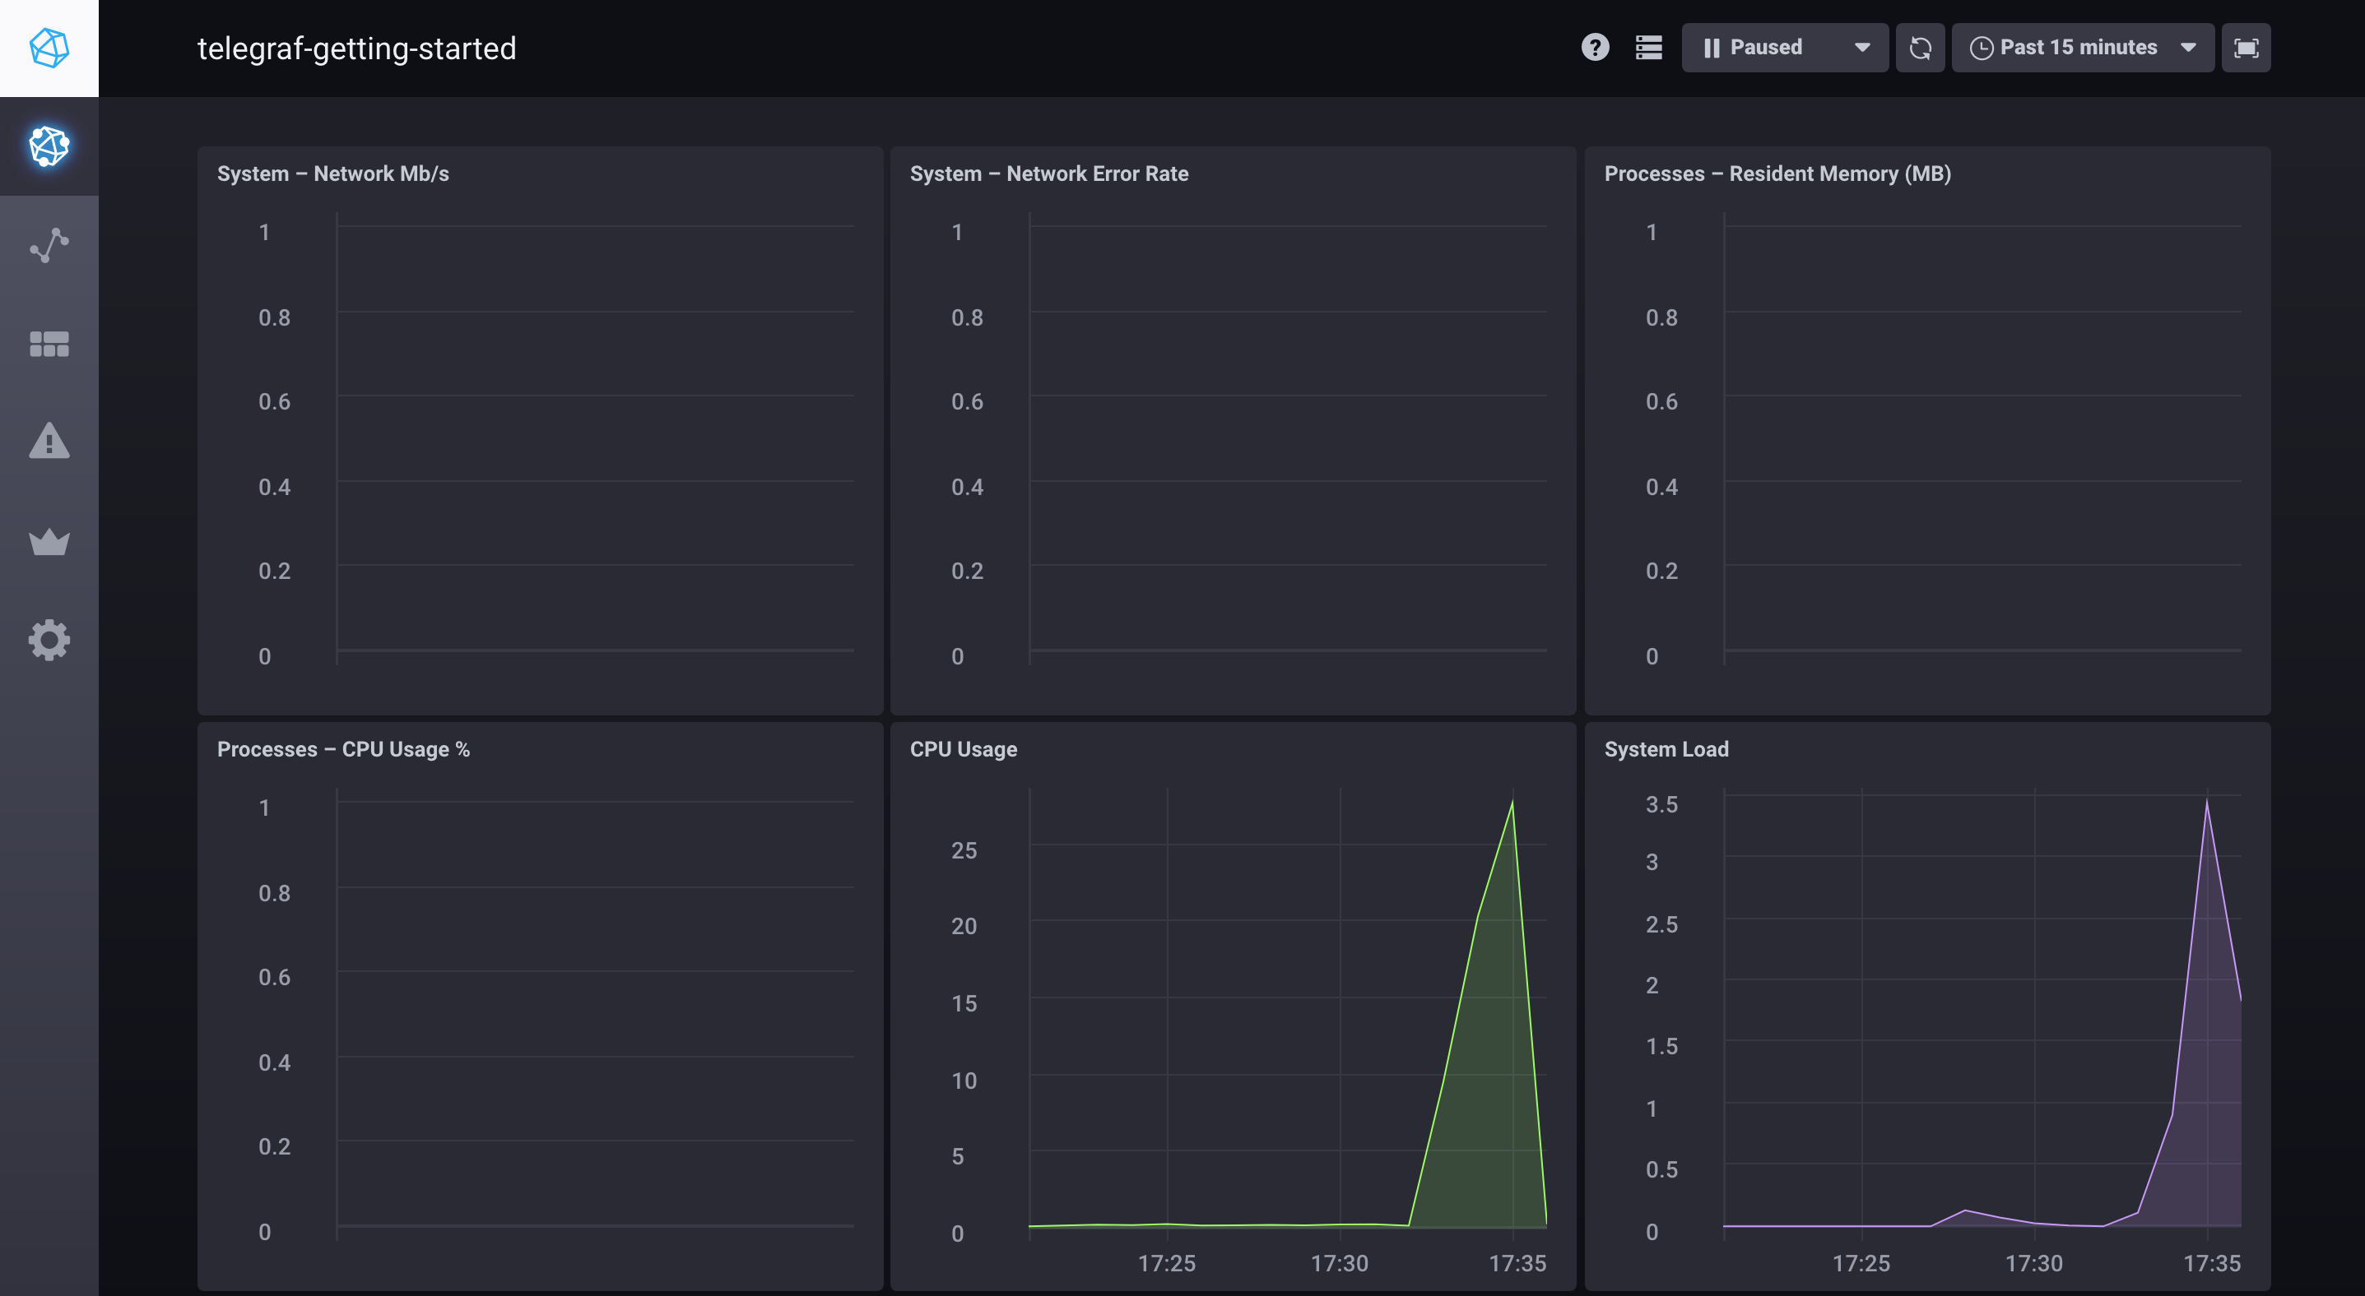Click the Chronograf logo in top-left corner
2365x1296 pixels.
click(49, 48)
